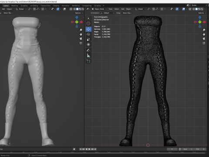Select the Add Cube tool

tap(88, 61)
